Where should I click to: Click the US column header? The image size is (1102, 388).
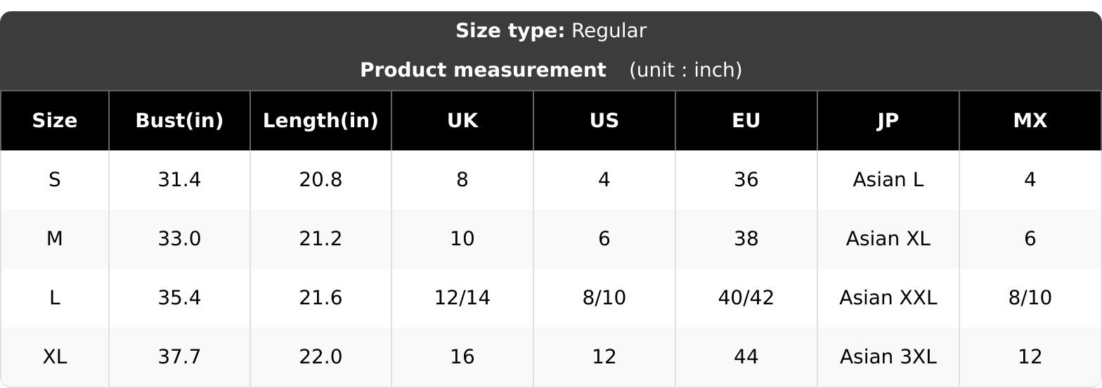pos(604,121)
